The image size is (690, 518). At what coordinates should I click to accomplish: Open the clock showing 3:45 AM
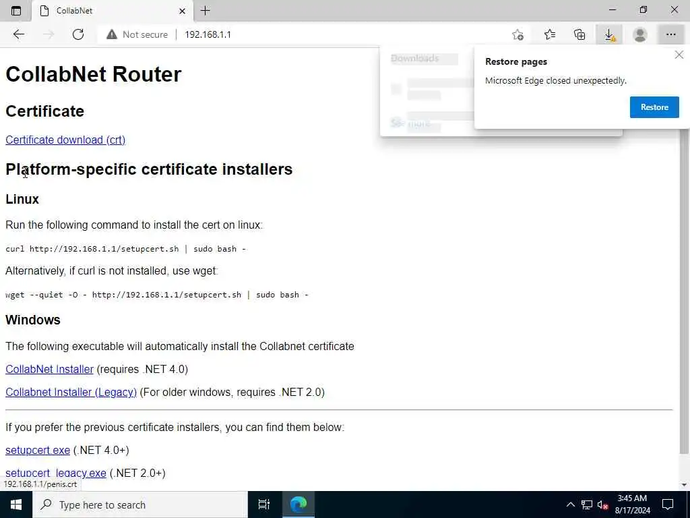coord(632,505)
